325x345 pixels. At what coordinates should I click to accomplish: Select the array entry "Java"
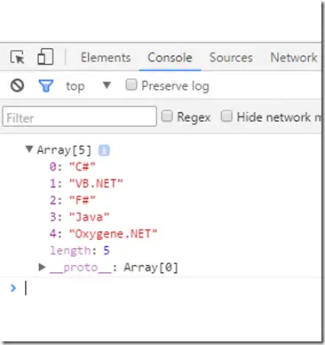tap(79, 217)
